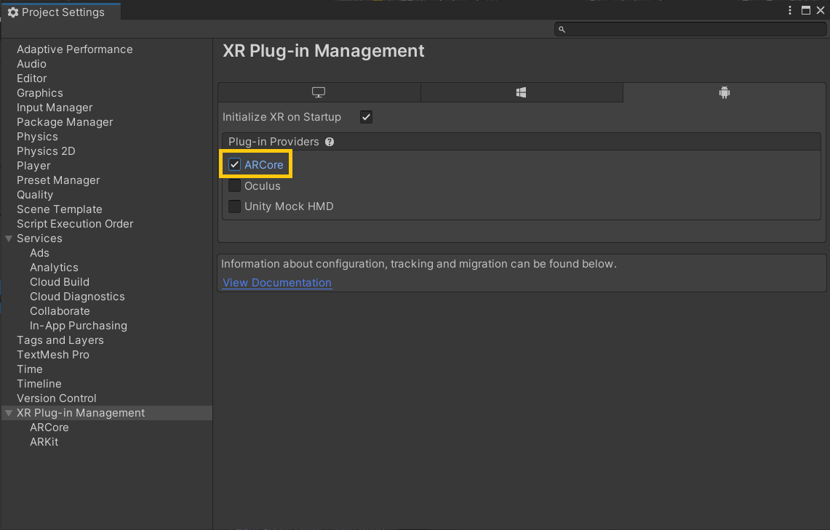
Task: Select XR Plug-in Management in sidebar
Action: 81,413
